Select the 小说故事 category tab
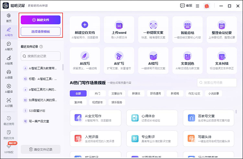Image resolution: width=243 pixels, height=159 pixels. [214, 93]
